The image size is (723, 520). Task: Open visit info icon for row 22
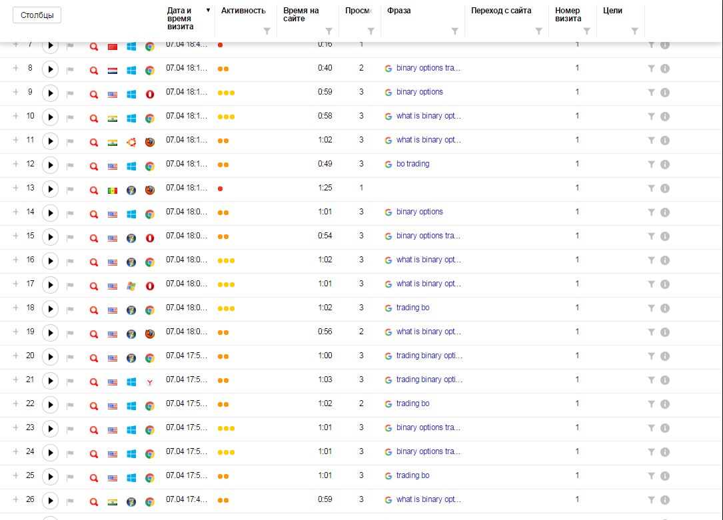point(665,404)
